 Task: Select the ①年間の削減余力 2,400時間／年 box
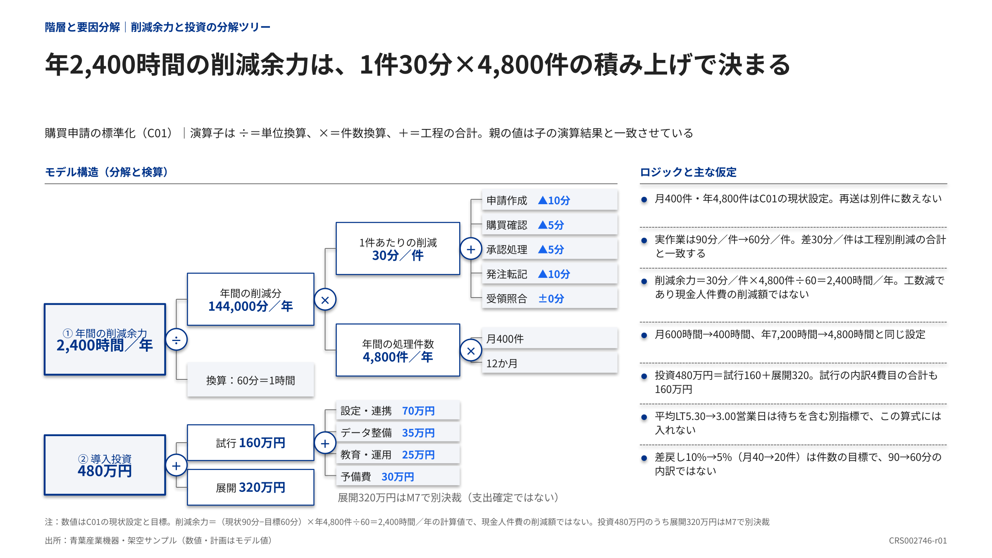click(x=105, y=340)
